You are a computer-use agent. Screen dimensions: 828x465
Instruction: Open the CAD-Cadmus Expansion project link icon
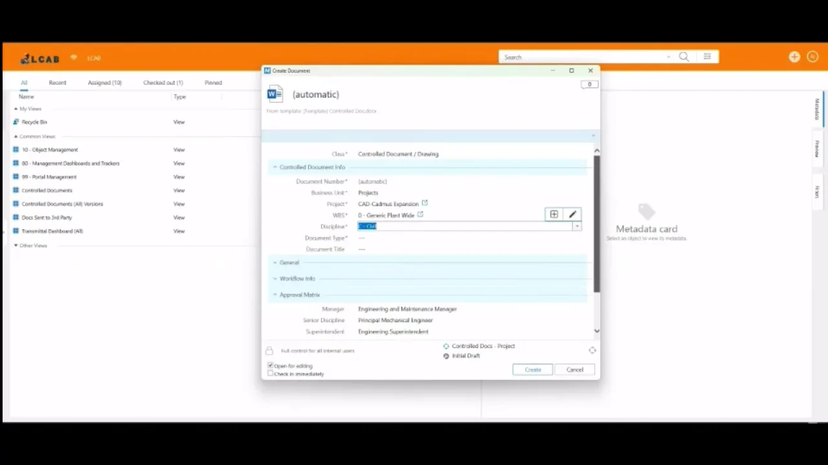tap(425, 203)
